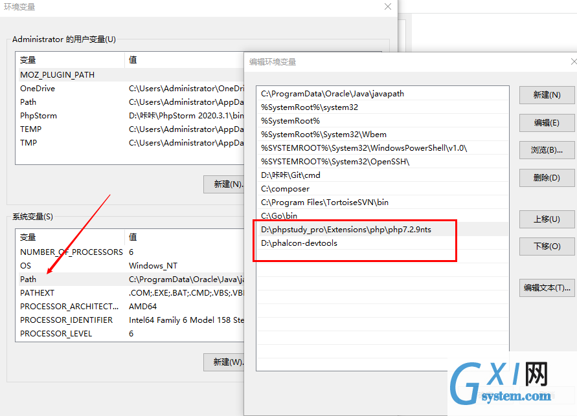Select %SystemRoot%\System32\Wbem entry
Screen dimensions: 577x416
pos(383,135)
